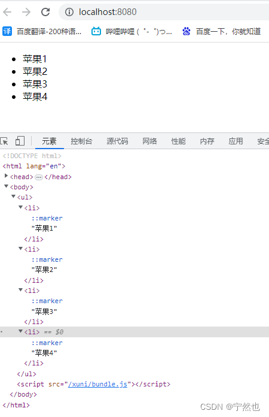Collapse the li containing 苹果3
Viewport: 269px width, 417px height.
pos(20,289)
